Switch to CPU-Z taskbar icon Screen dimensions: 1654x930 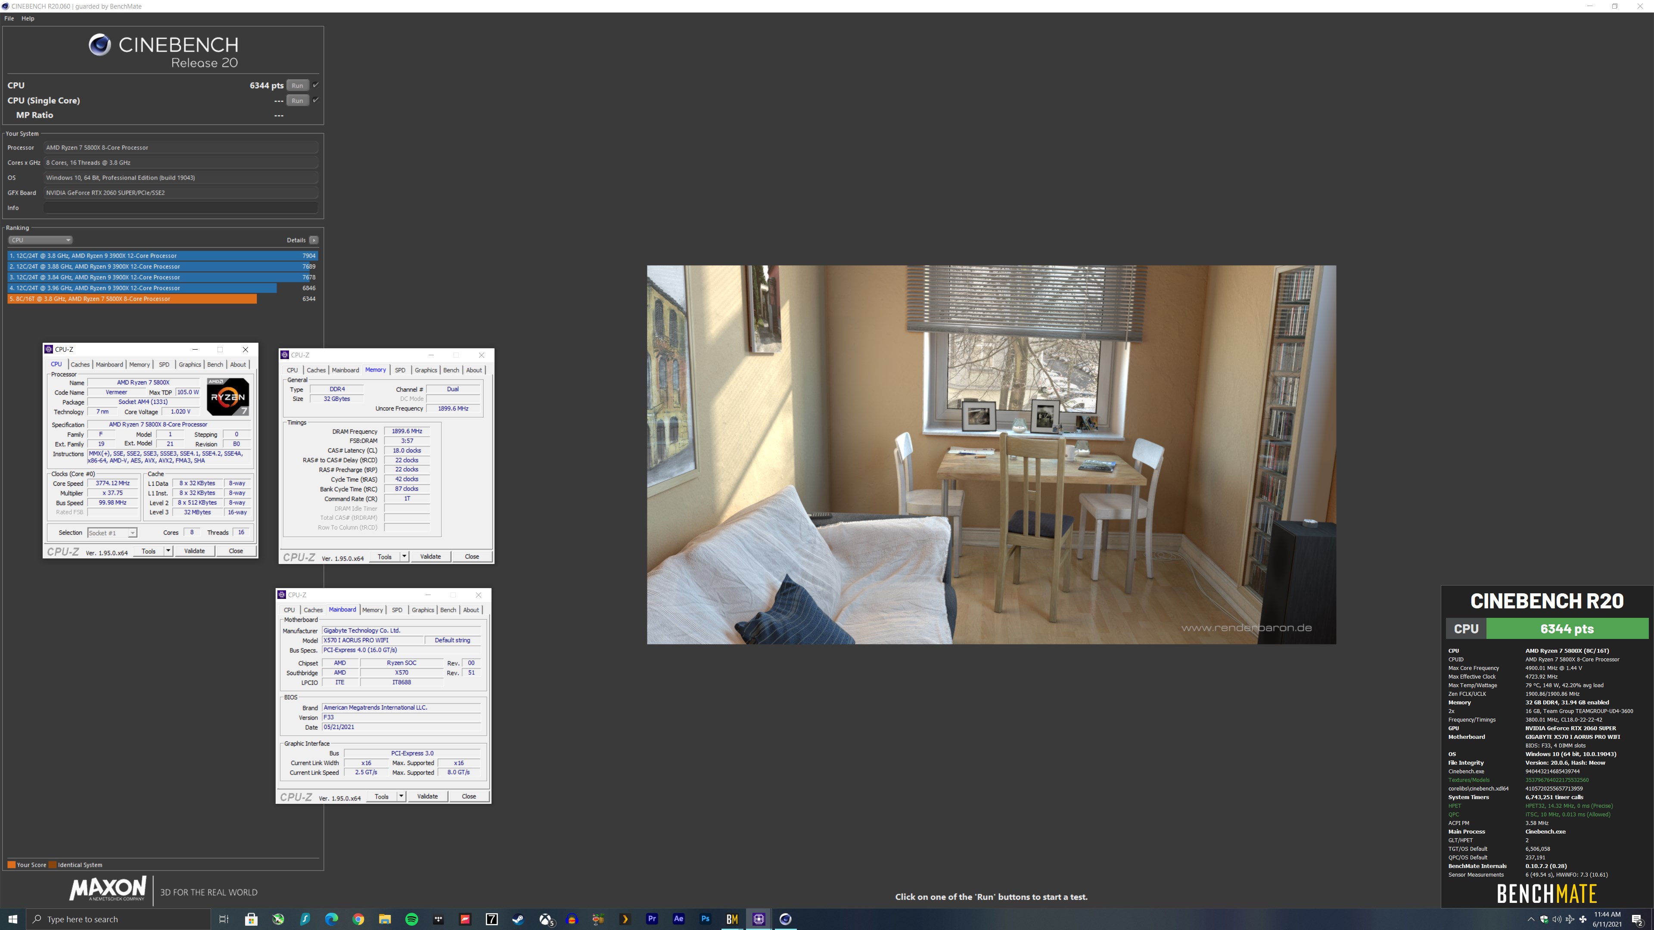[x=758, y=919]
